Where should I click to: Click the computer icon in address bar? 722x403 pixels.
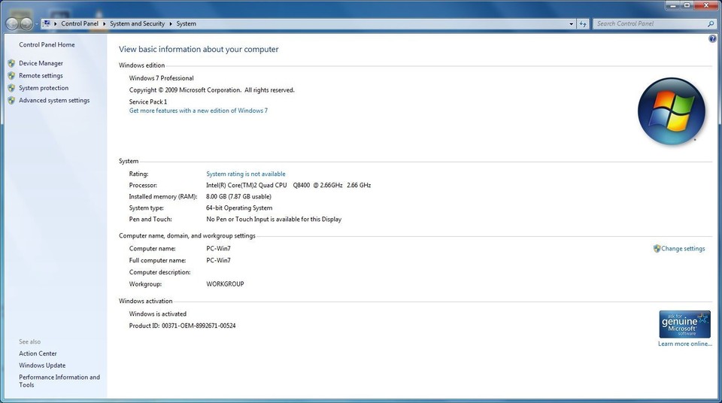click(x=47, y=23)
